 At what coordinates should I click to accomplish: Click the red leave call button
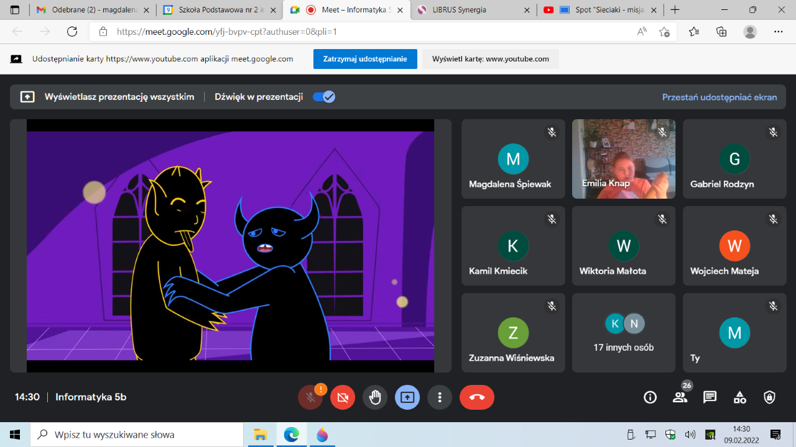coord(477,397)
